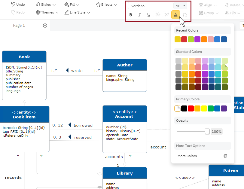Expand the Fill dropdown menu
This screenshot has height=189, width=244.
(72, 5)
